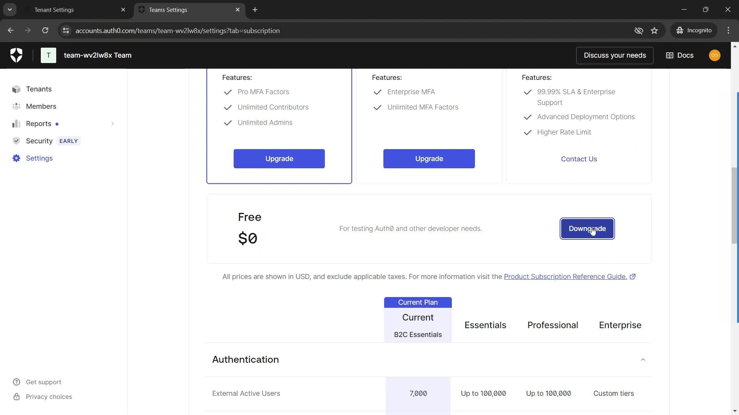
Task: Click the Advanced Deployment Options feature text
Action: (586, 117)
